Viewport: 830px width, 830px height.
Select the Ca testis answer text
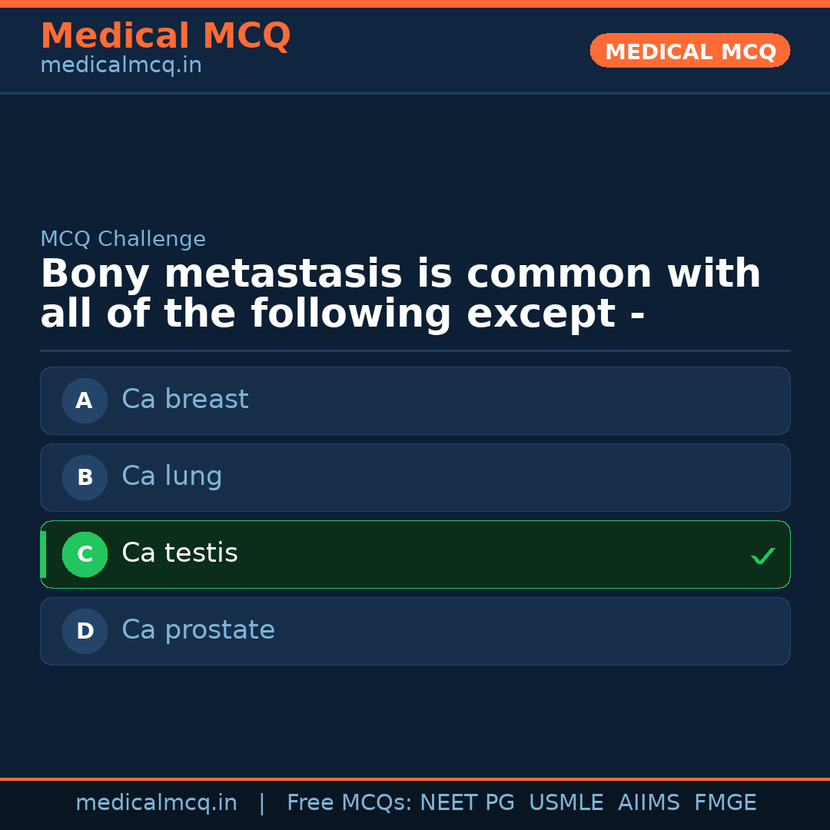tap(180, 553)
